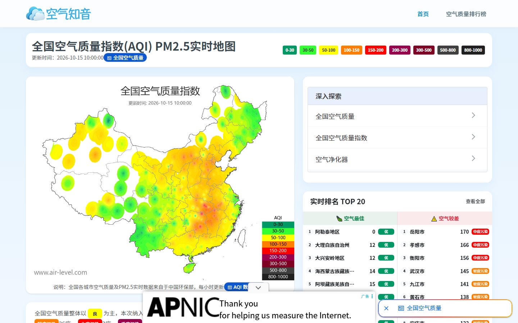Select the 0-30 legend swatch in header
Image resolution: width=518 pixels, height=323 pixels.
click(x=290, y=50)
